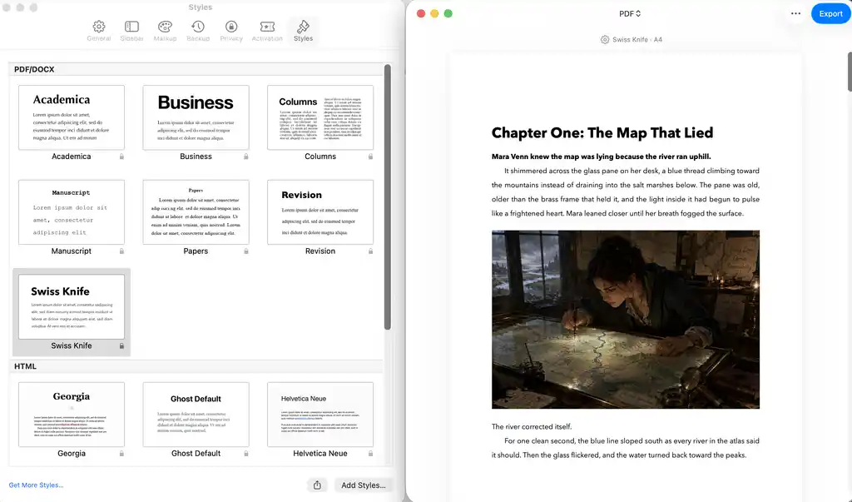This screenshot has height=502, width=852.
Task: Open the Backup preferences tab
Action: [x=198, y=31]
